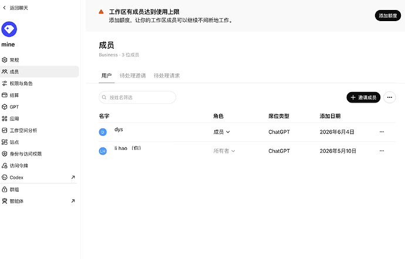
Task: Click the Codex icon in sidebar
Action: pyautogui.click(x=5, y=177)
